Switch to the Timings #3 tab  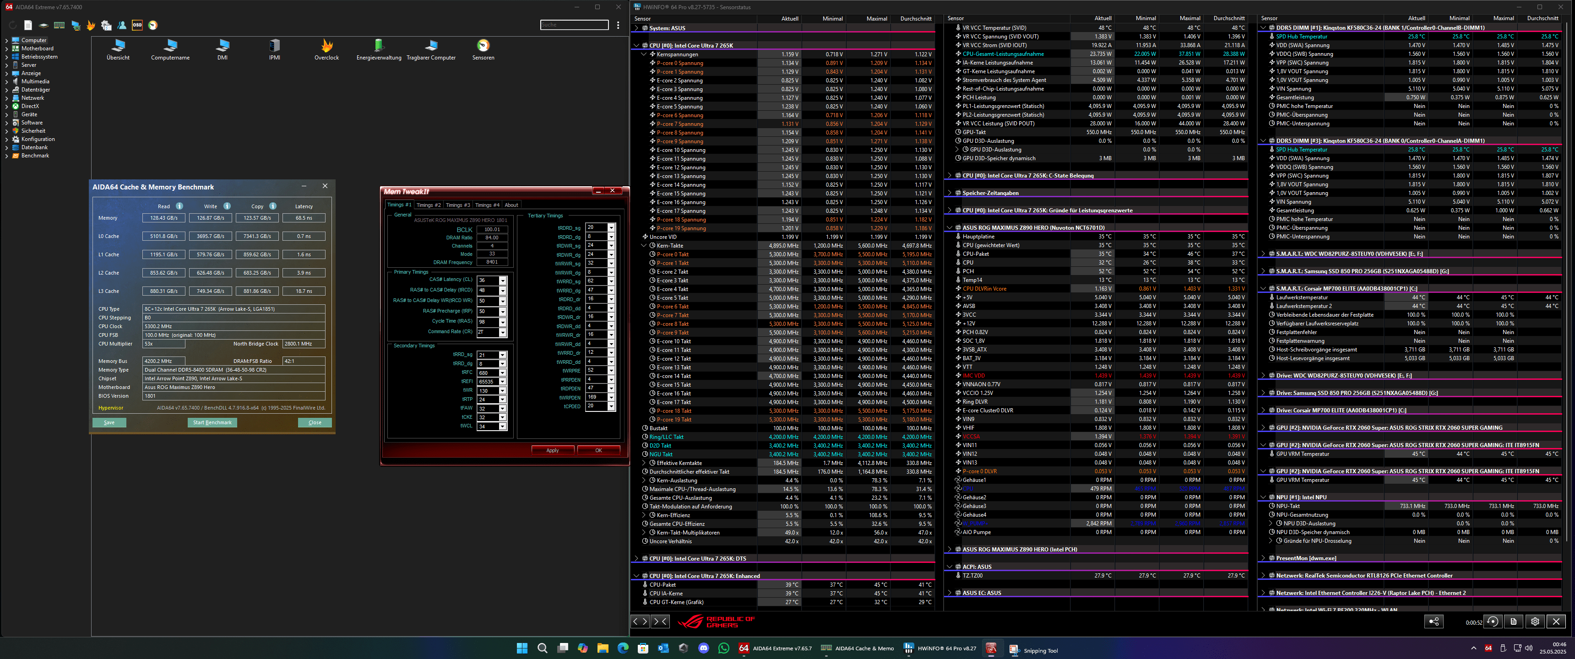(x=457, y=205)
